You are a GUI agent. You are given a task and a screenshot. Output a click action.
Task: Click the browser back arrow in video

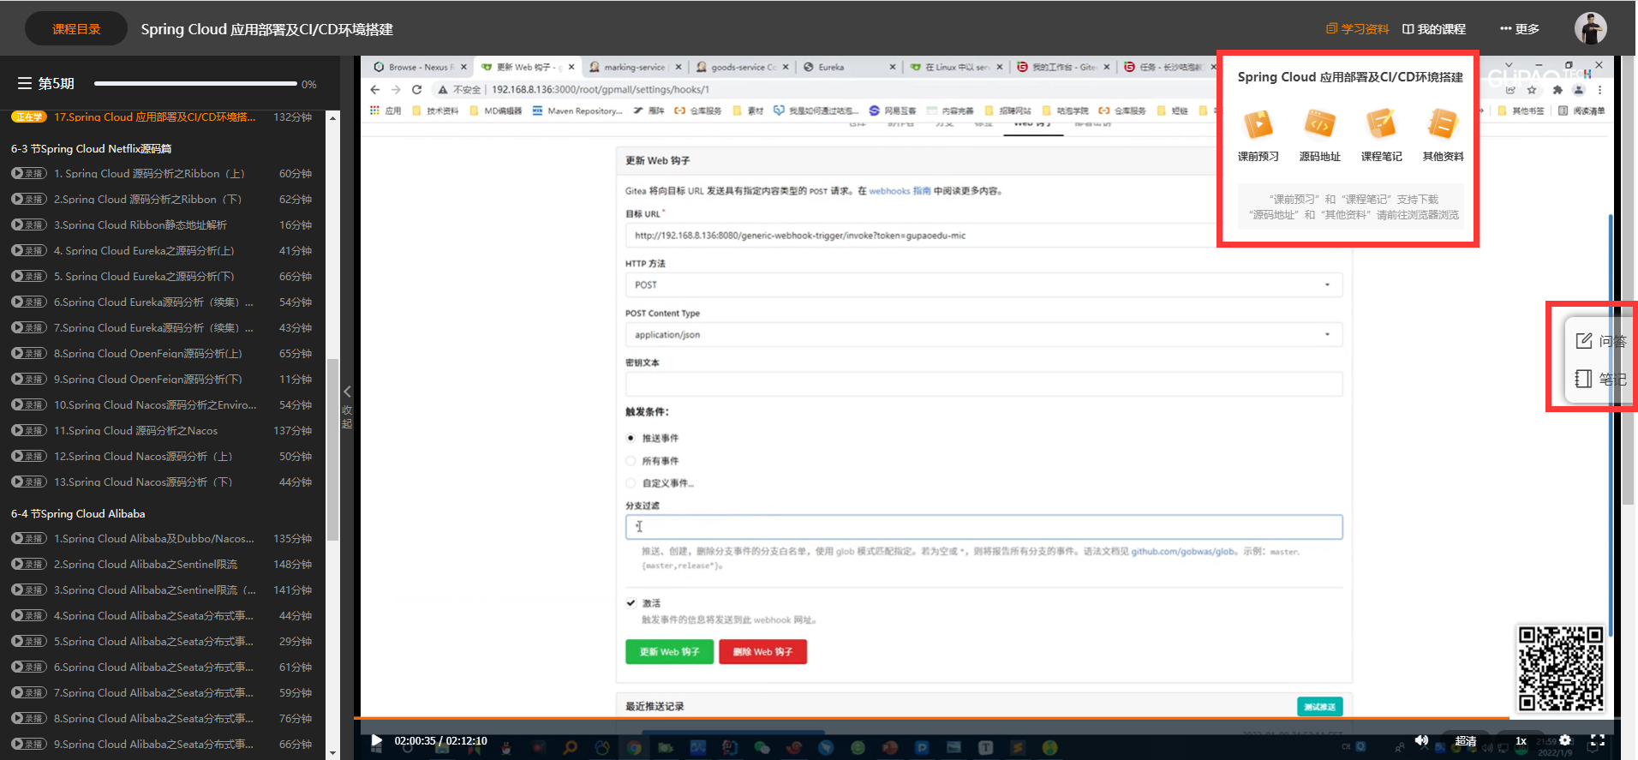point(375,89)
